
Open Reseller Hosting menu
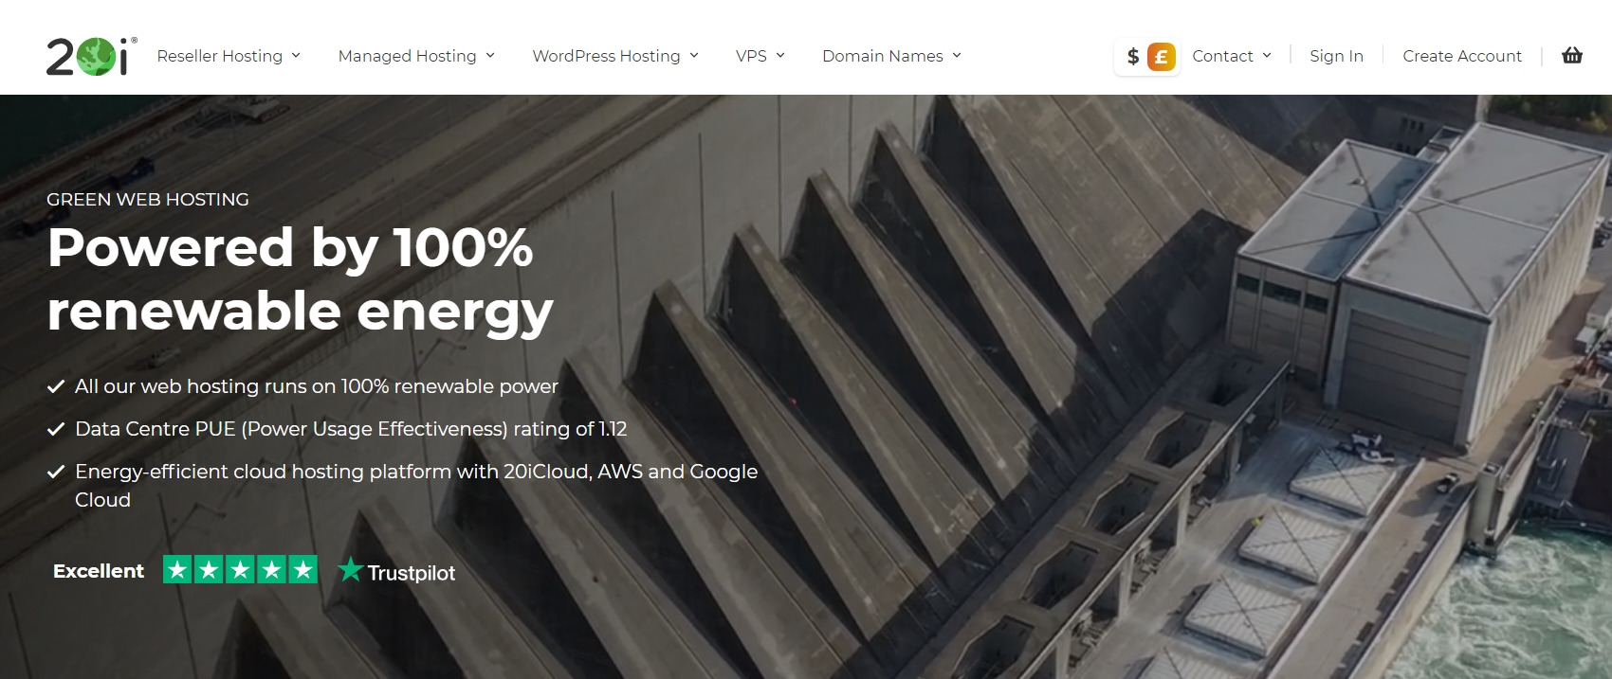229,56
